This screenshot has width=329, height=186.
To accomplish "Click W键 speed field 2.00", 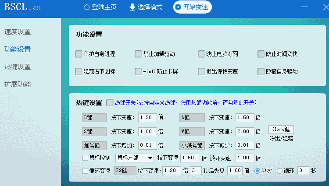I will 245,132.
